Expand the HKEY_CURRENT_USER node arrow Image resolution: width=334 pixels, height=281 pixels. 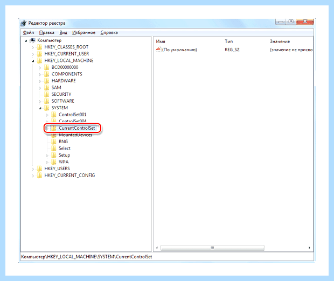33,54
